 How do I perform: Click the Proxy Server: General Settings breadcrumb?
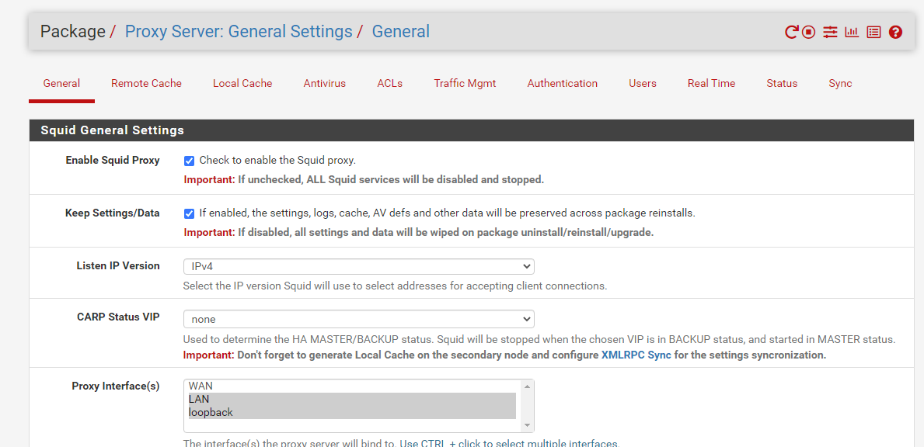click(x=239, y=31)
